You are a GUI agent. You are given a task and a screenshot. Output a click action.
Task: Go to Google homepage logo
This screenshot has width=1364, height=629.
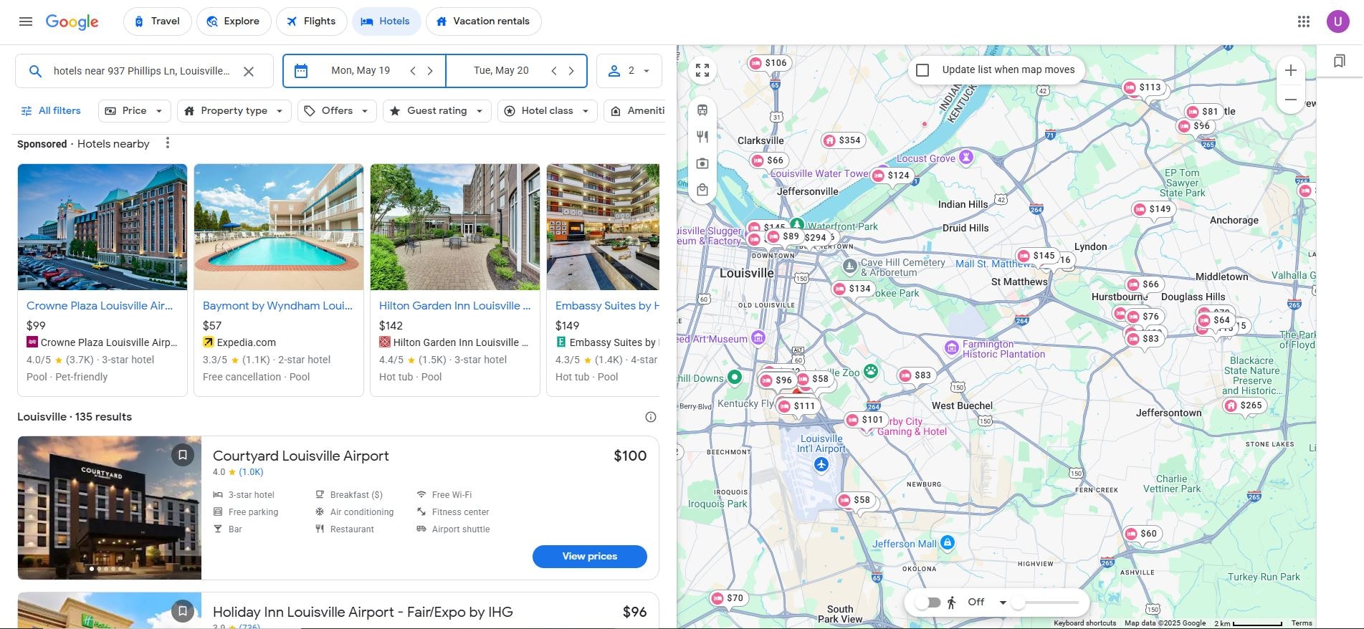tap(72, 21)
